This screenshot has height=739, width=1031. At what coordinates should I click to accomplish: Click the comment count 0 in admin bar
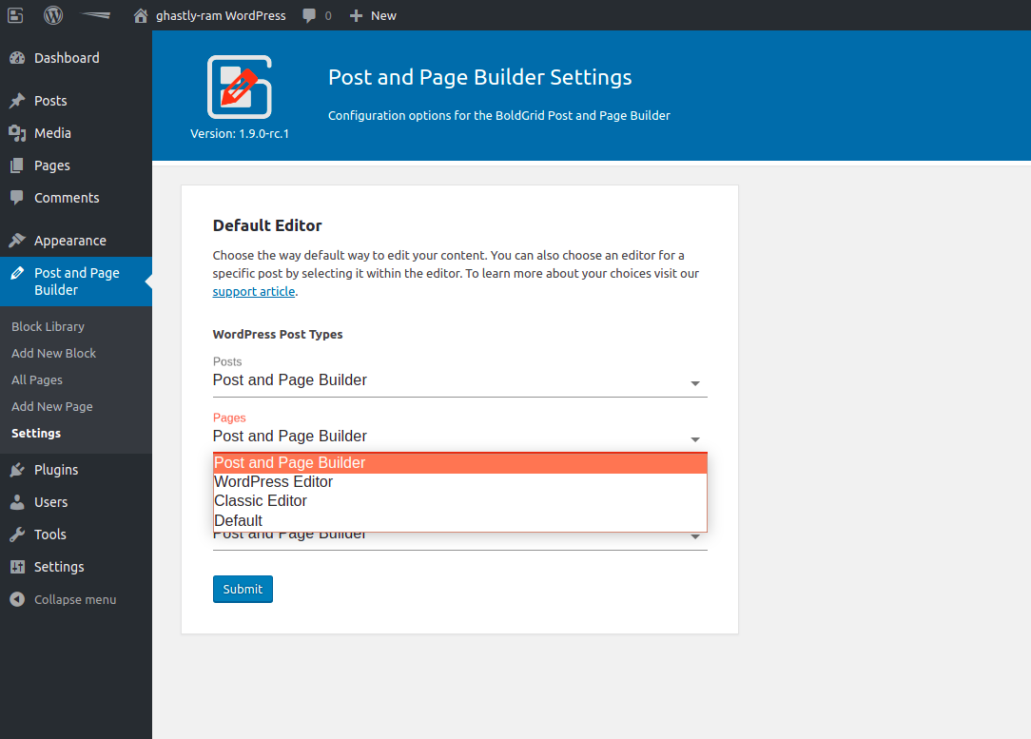click(328, 16)
